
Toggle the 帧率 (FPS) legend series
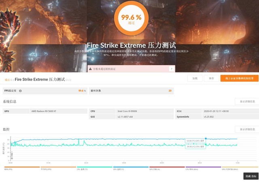pyautogui.click(x=22, y=168)
